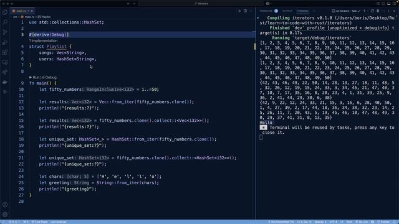Open the Source Control view
The image size is (399, 224).
click(x=5, y=32)
